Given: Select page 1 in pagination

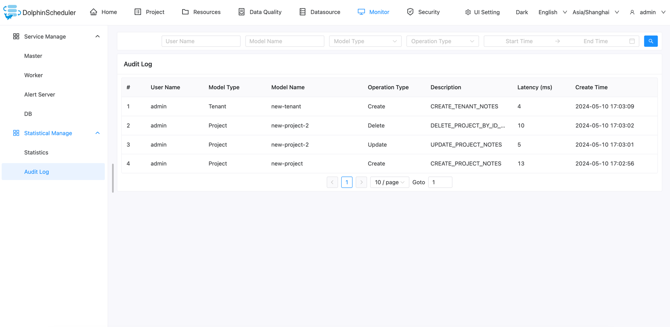Looking at the screenshot, I should [x=346, y=182].
